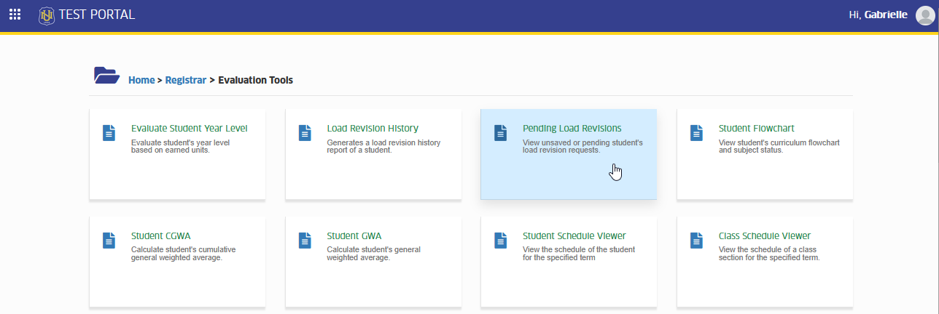The image size is (939, 314).
Task: Click the TEST PORTAL header title
Action: (97, 15)
